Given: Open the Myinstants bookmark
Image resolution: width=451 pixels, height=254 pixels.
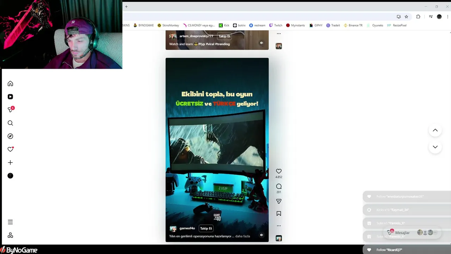Looking at the screenshot, I should pos(295,25).
